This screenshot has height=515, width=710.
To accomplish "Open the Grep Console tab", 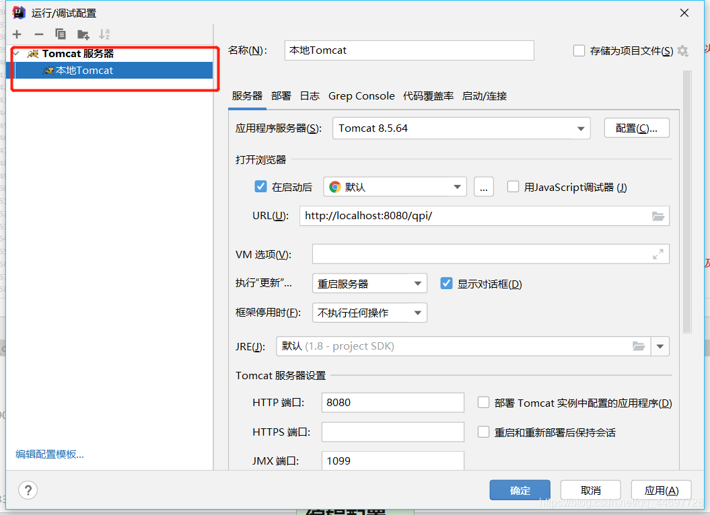I will pyautogui.click(x=361, y=96).
